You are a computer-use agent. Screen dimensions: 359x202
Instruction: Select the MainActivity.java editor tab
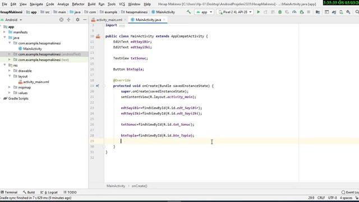click(x=148, y=20)
